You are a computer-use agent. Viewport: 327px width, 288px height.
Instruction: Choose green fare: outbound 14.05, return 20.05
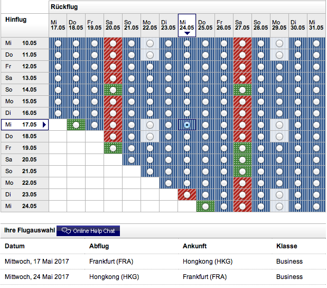(x=113, y=89)
